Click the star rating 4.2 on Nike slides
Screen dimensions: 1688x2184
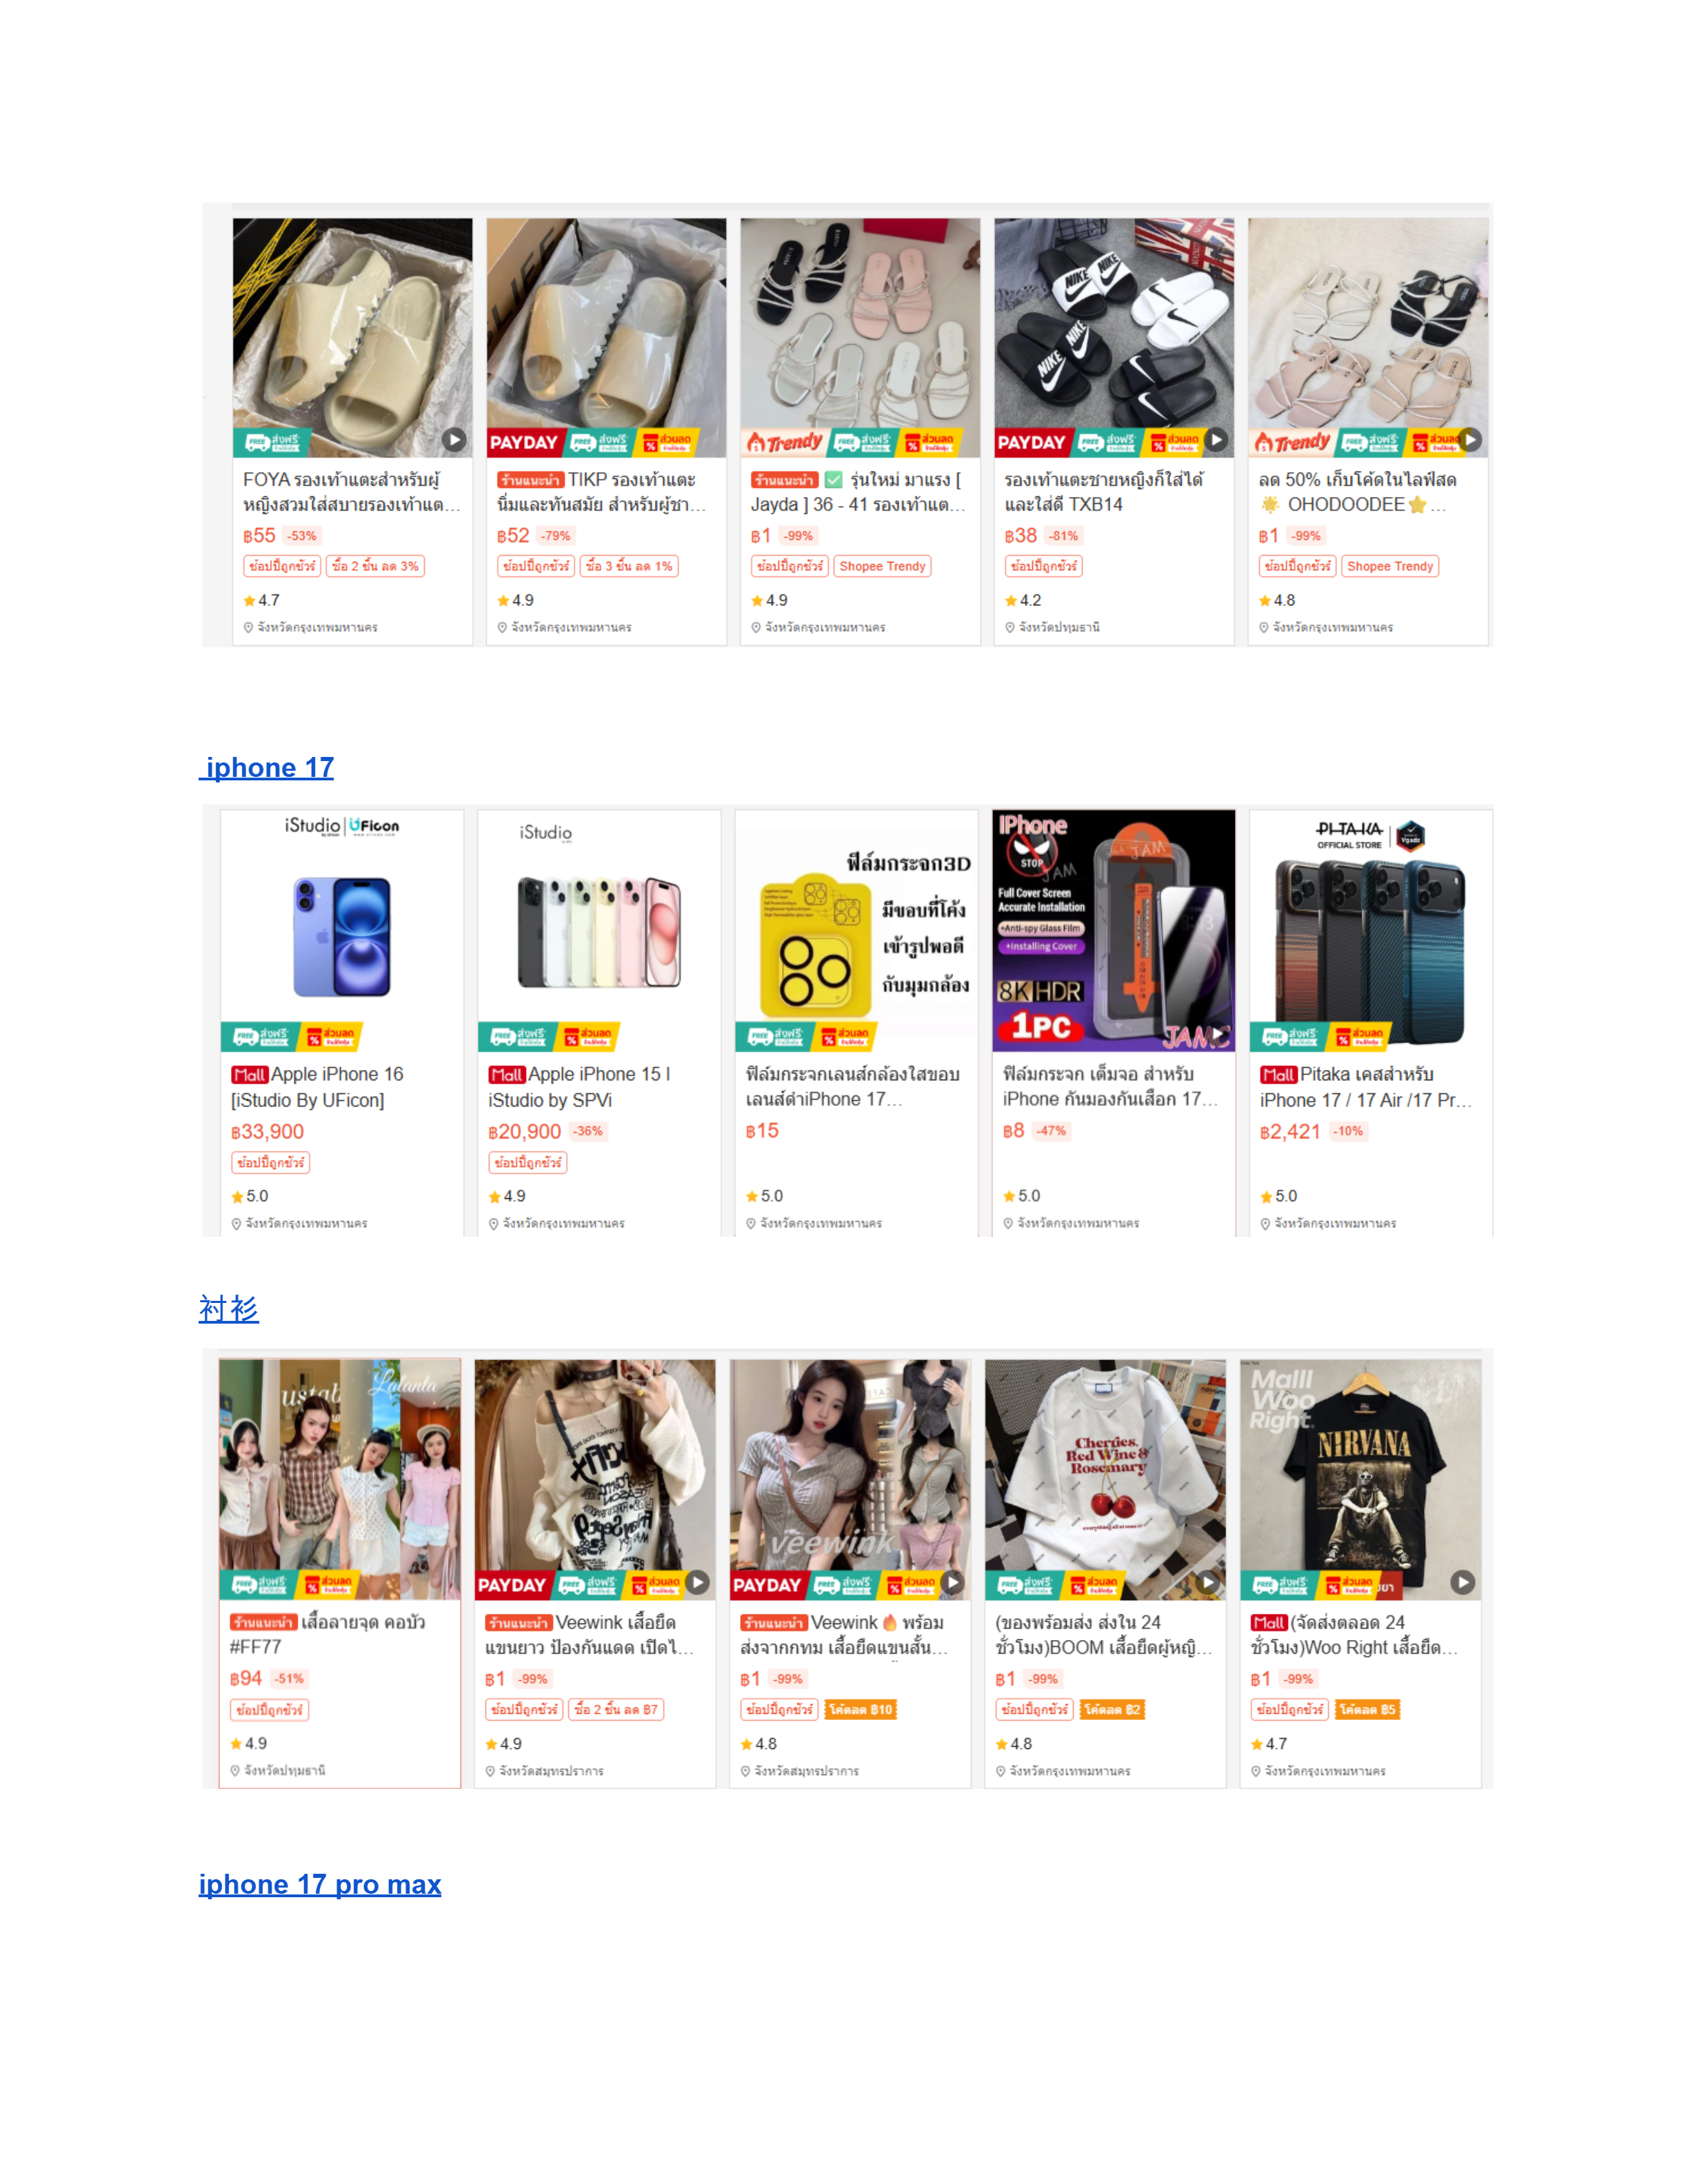[x=1023, y=600]
